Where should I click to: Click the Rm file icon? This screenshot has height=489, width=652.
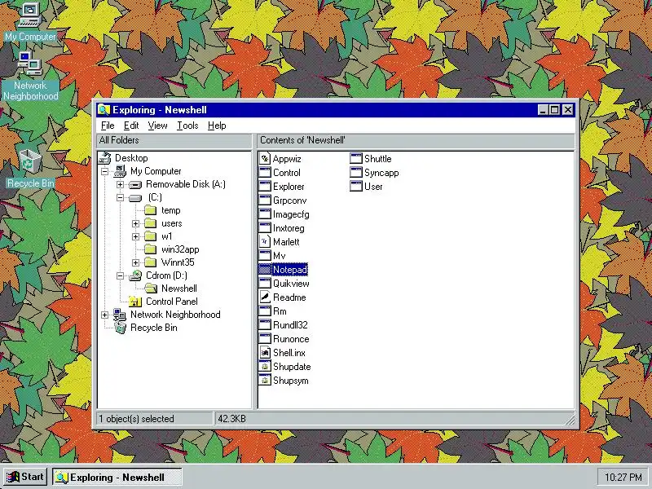click(264, 311)
